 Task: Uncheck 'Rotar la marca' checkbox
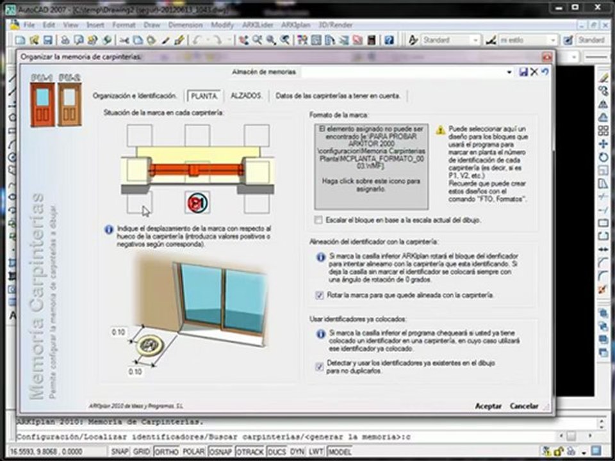tap(319, 295)
